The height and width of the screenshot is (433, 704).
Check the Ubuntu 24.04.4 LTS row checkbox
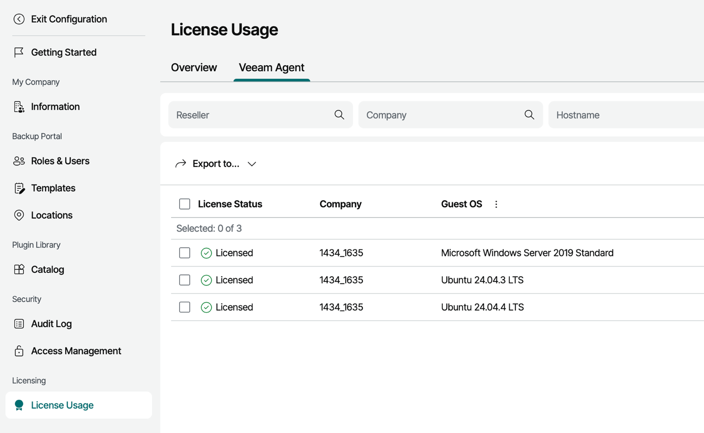pyautogui.click(x=185, y=307)
